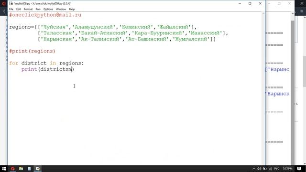
Task: Place cursor on 'Жайылский' string
Action: coord(174,27)
